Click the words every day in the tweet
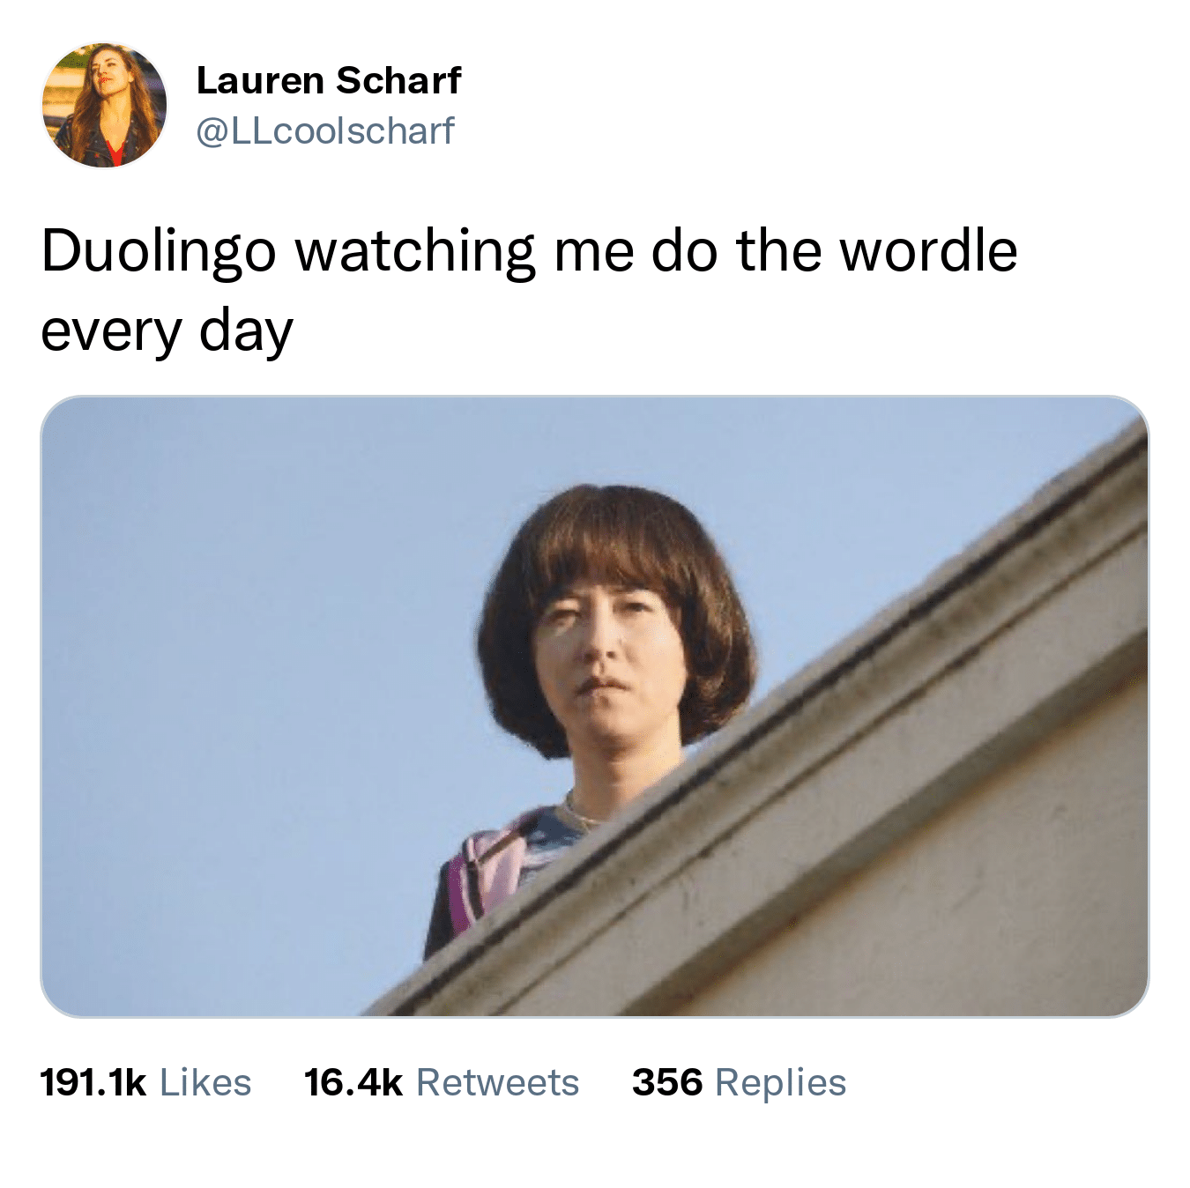 point(167,333)
